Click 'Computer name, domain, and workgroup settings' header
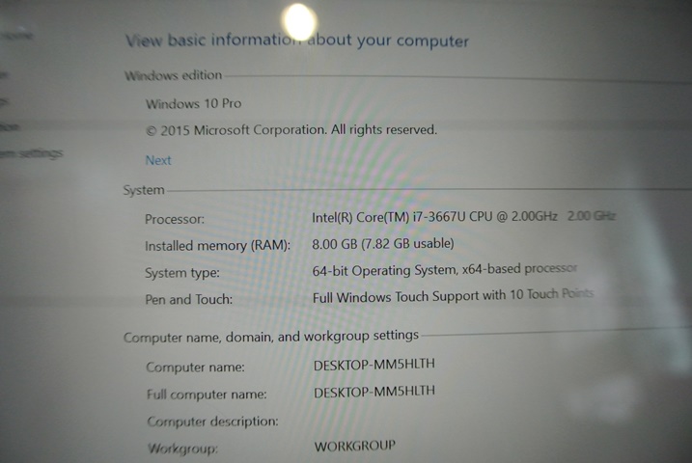692x463 pixels. [x=271, y=337]
